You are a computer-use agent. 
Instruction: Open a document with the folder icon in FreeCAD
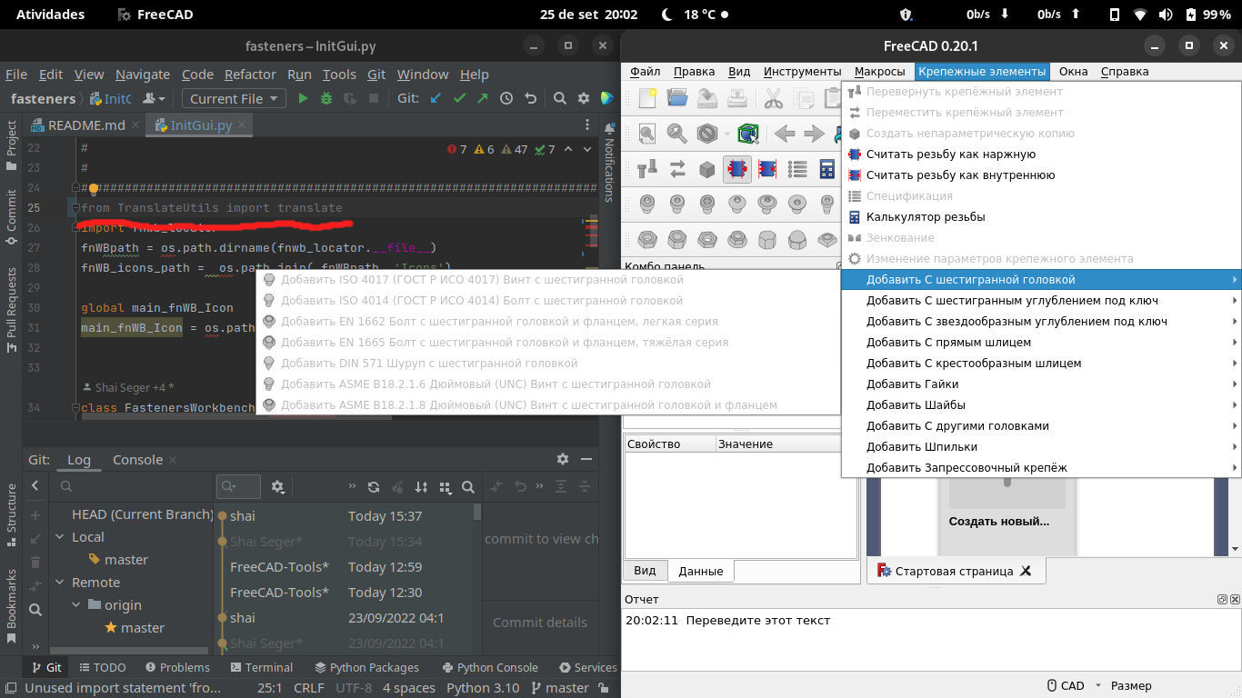point(677,97)
